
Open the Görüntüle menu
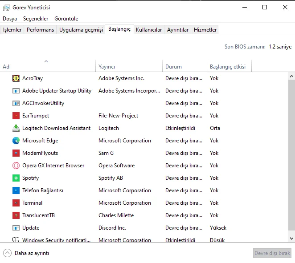pos(66,19)
